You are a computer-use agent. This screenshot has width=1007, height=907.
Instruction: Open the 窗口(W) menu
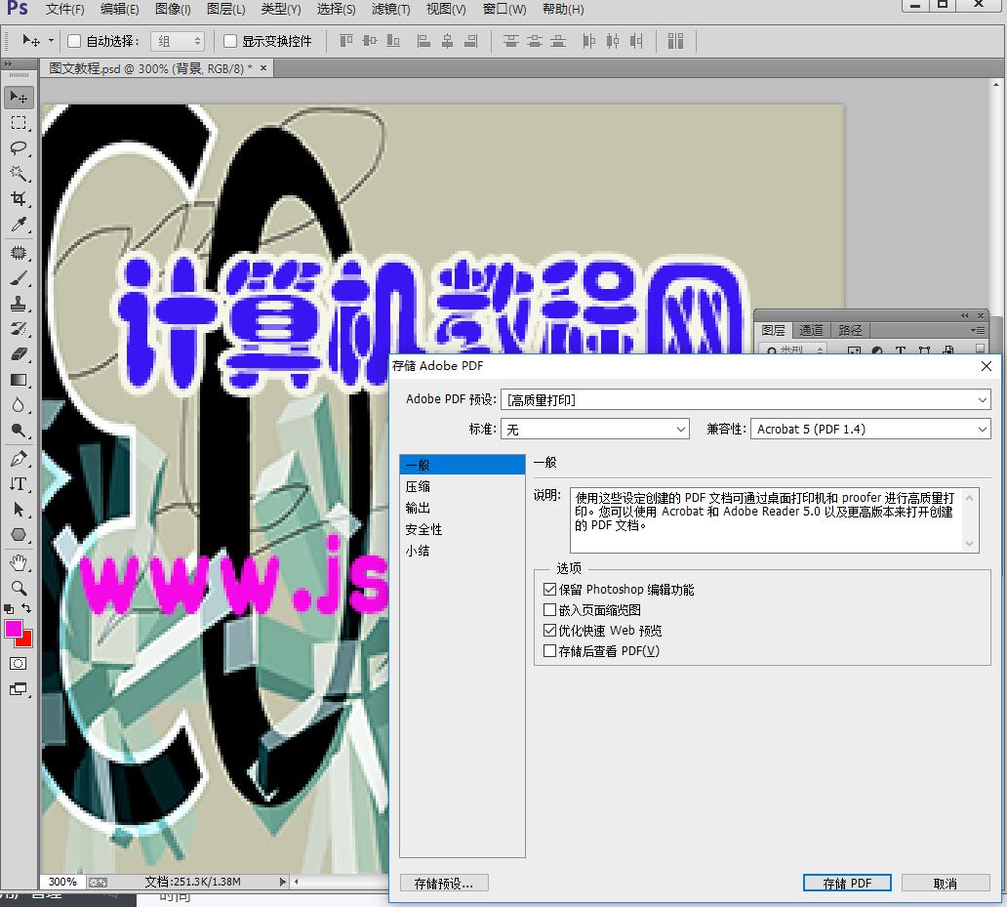coord(504,9)
